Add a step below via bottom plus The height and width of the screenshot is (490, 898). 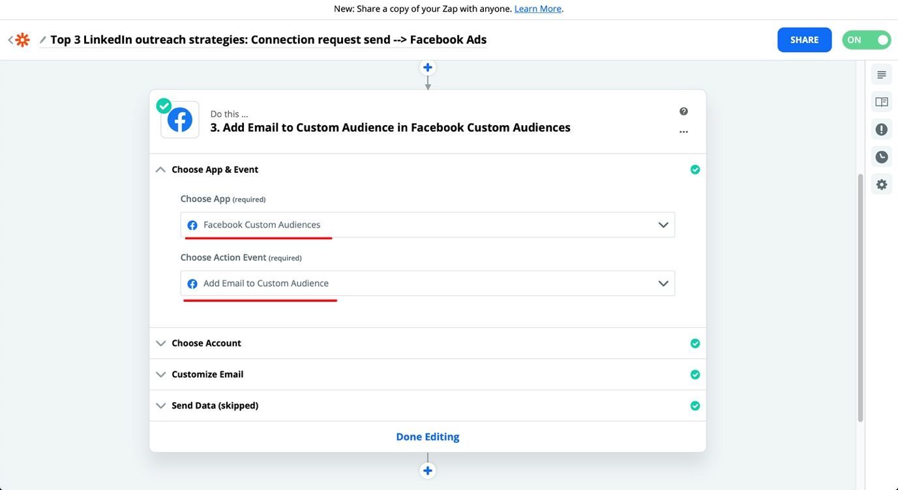[428, 470]
